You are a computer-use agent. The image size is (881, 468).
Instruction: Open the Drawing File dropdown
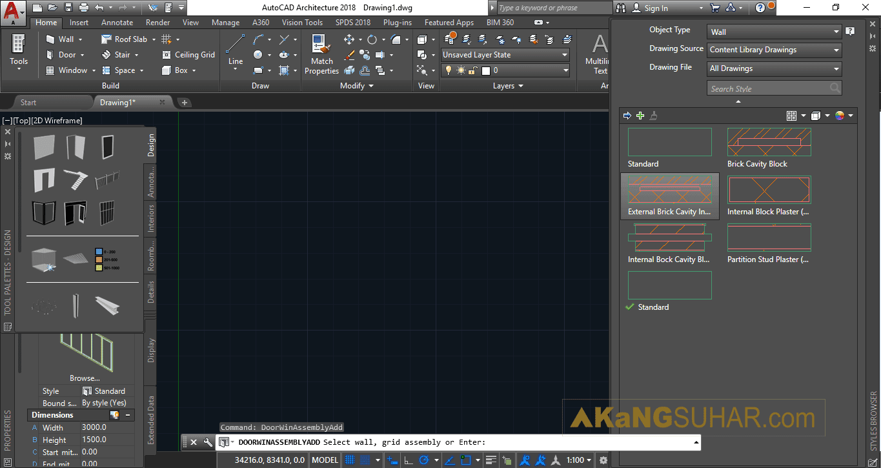point(775,68)
